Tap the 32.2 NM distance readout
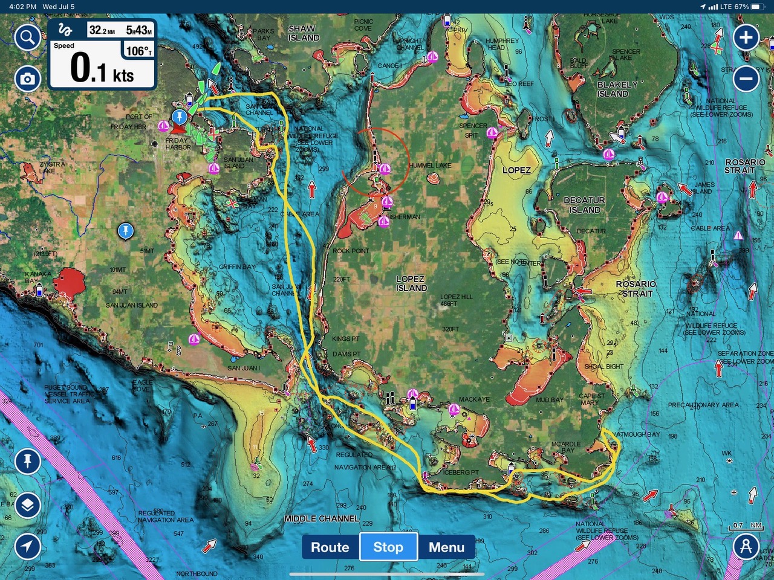774x580 pixels. (102, 30)
